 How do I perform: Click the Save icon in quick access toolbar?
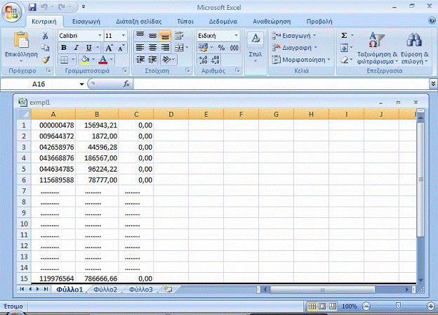[x=31, y=8]
